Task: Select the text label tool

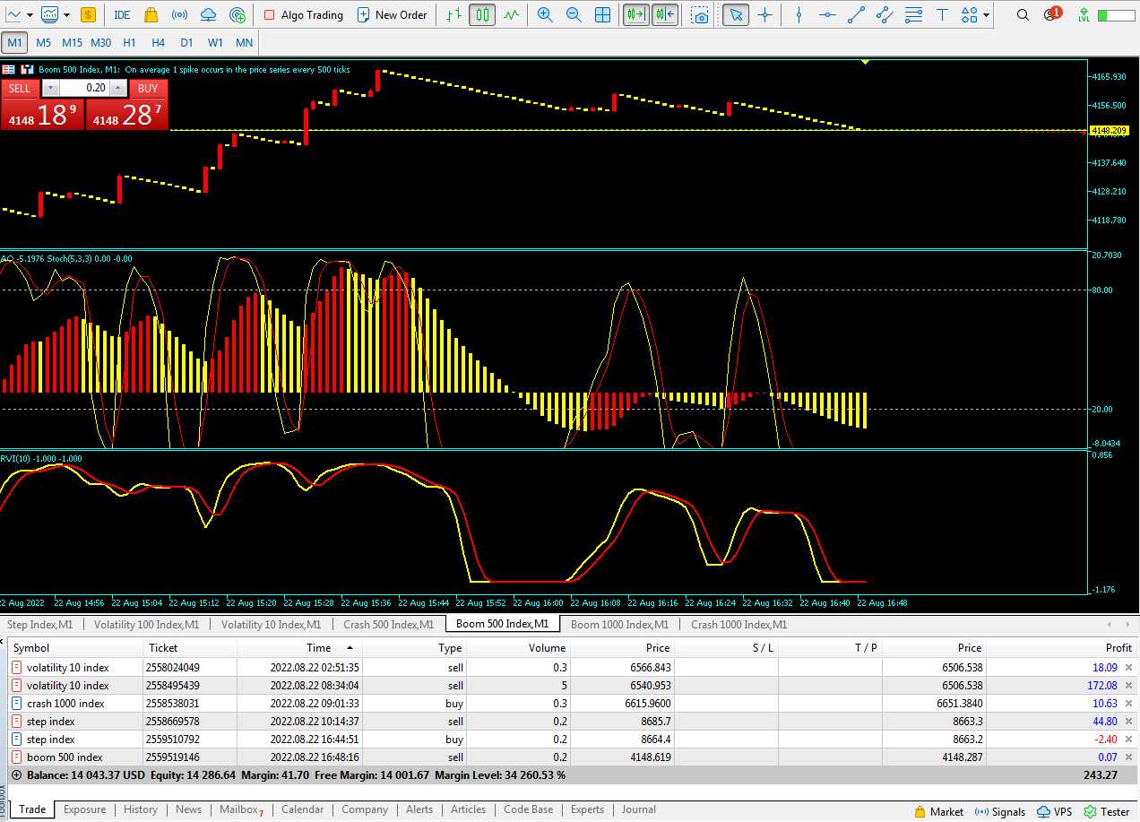Action: [941, 14]
